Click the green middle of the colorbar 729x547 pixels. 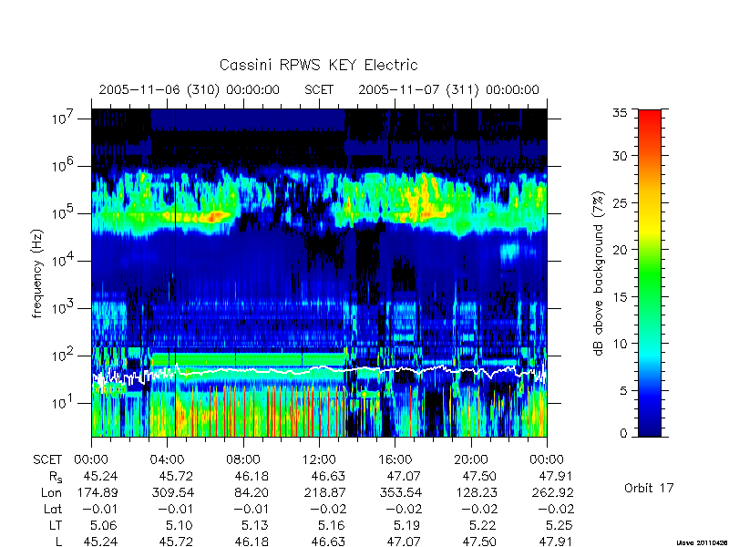[x=650, y=274]
